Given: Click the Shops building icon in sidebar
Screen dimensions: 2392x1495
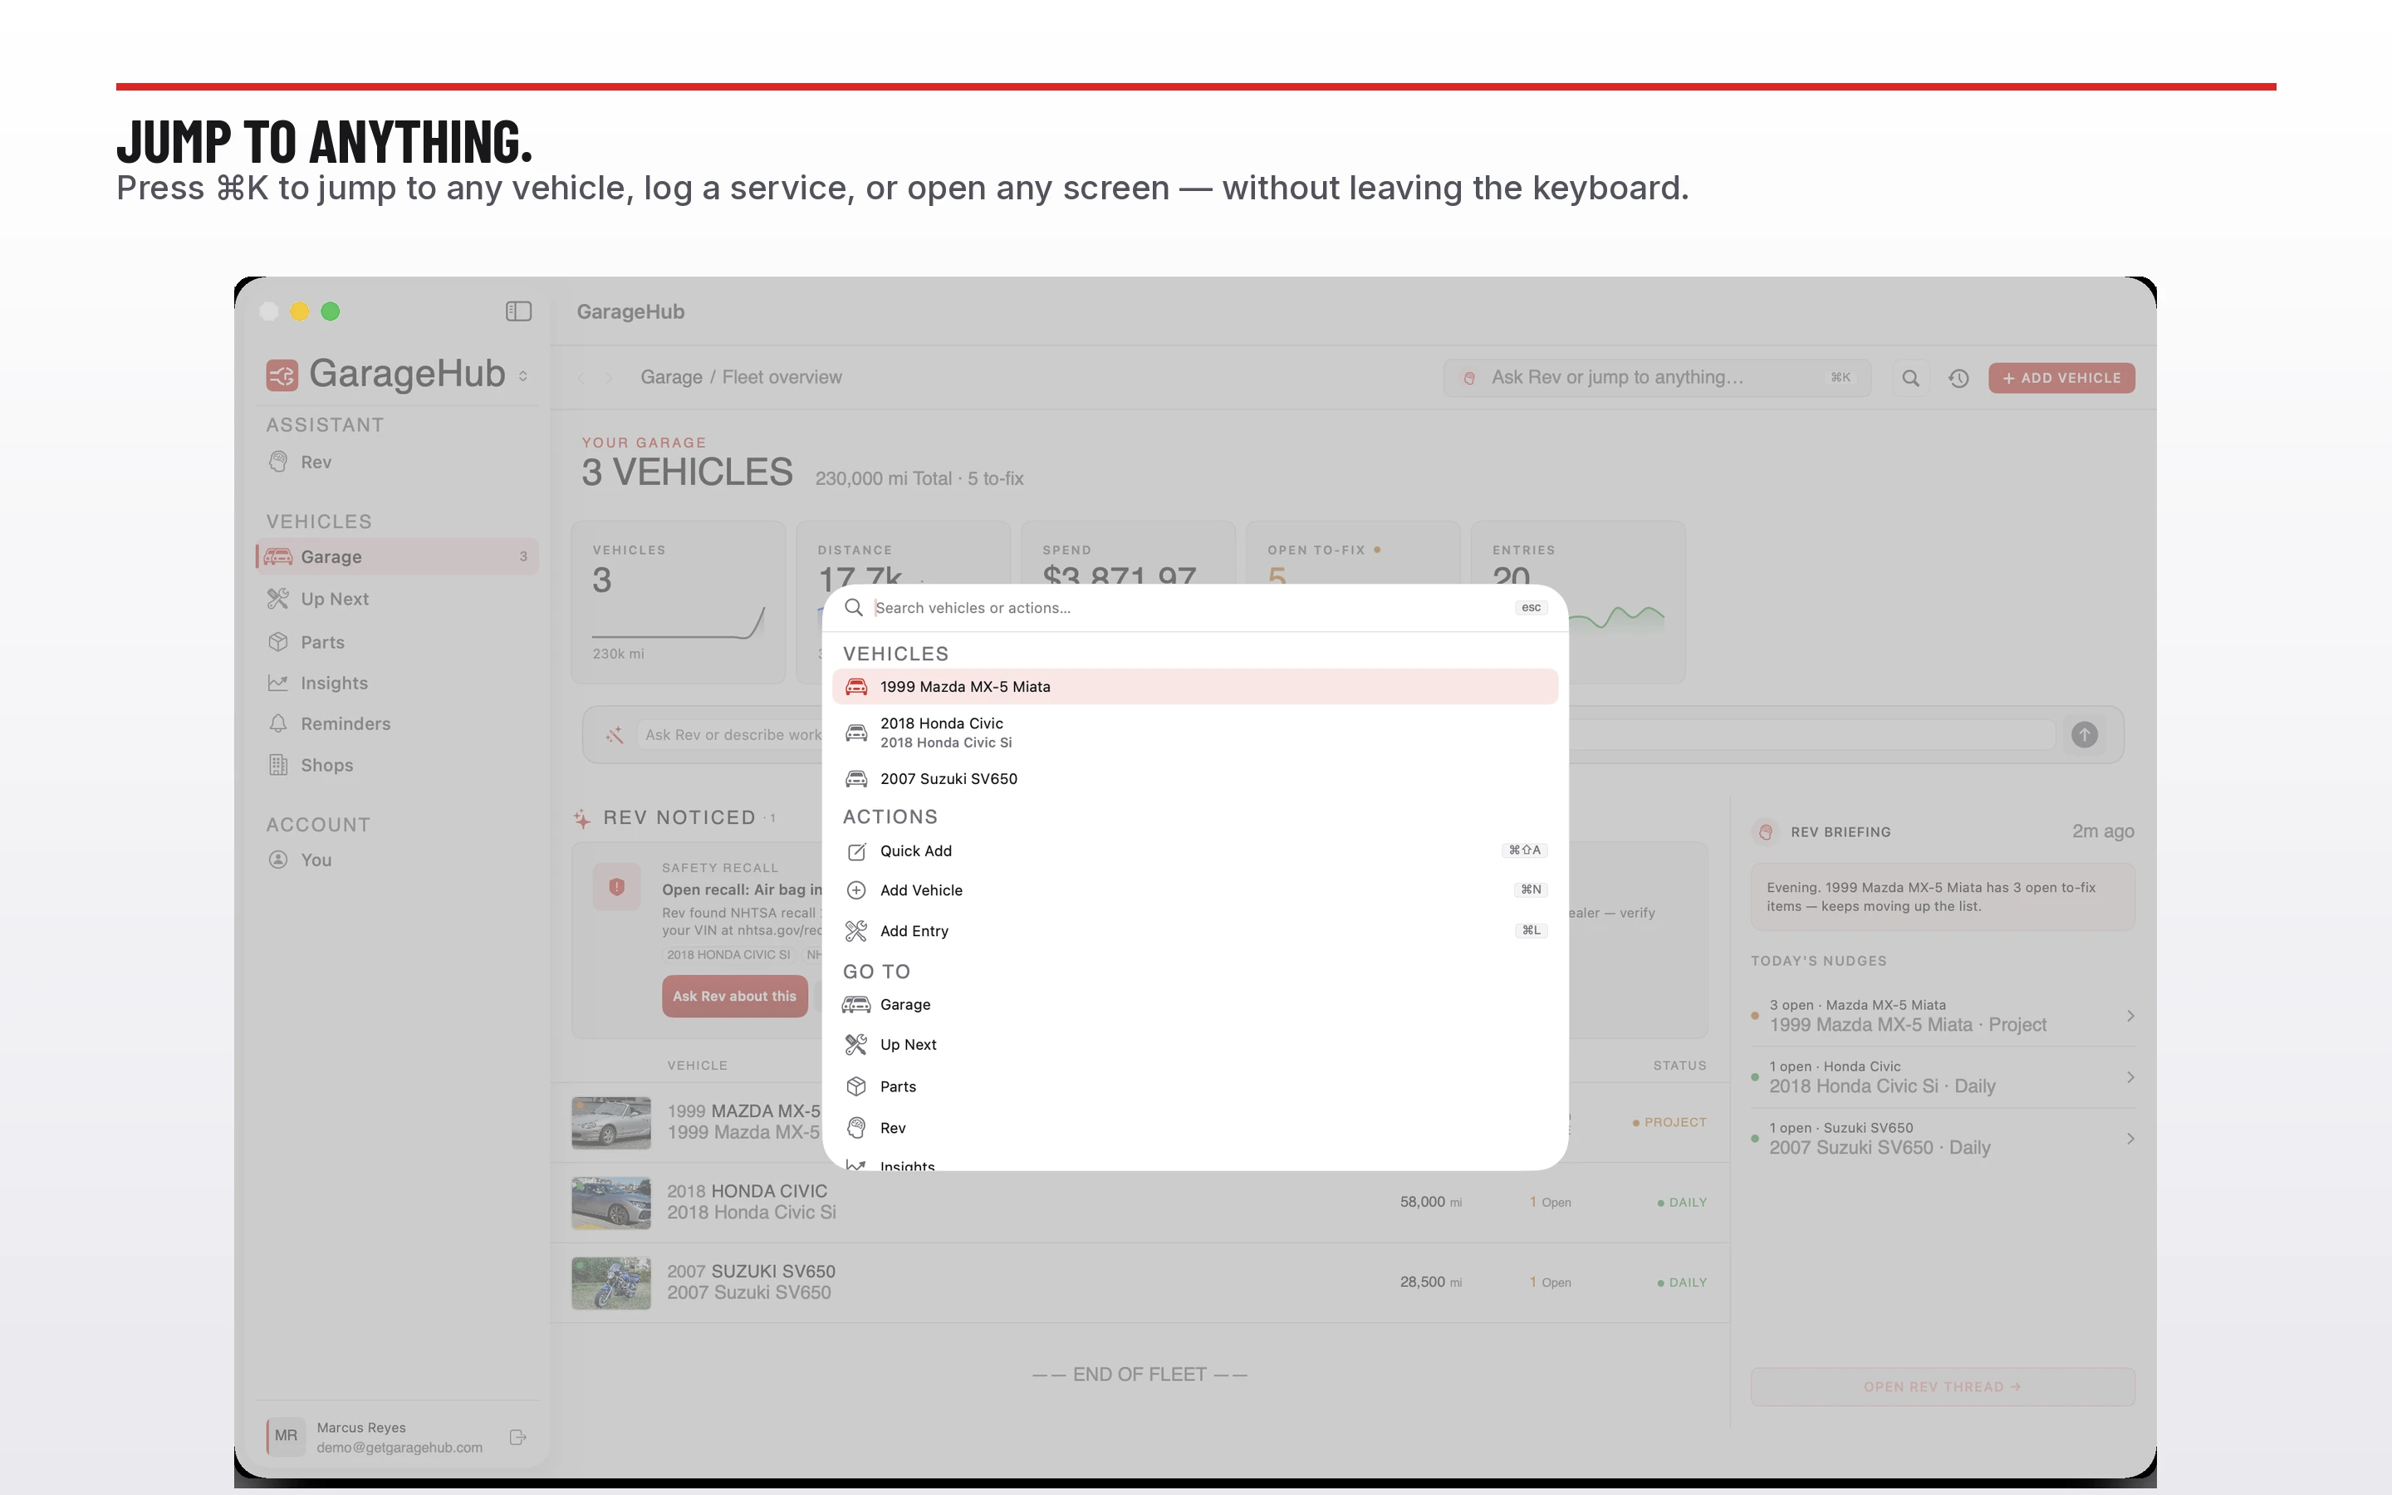Looking at the screenshot, I should (x=277, y=765).
